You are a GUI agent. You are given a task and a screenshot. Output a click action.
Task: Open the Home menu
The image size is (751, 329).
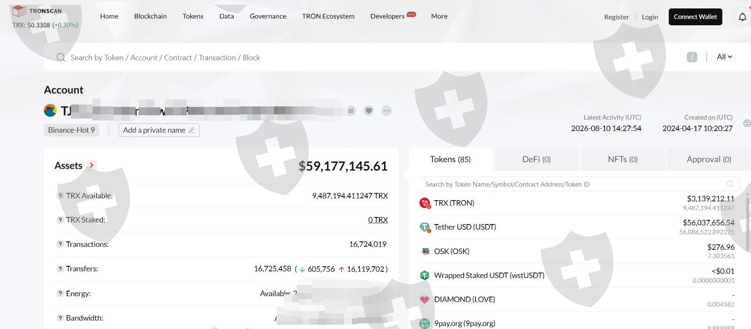(x=109, y=16)
